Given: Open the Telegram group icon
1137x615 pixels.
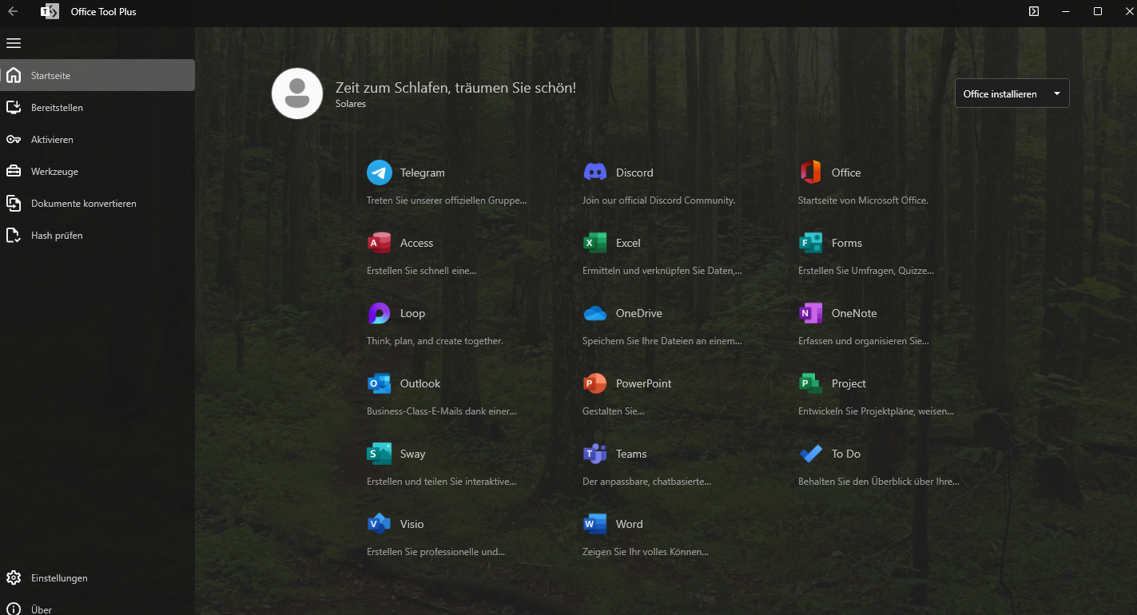Looking at the screenshot, I should pos(380,173).
